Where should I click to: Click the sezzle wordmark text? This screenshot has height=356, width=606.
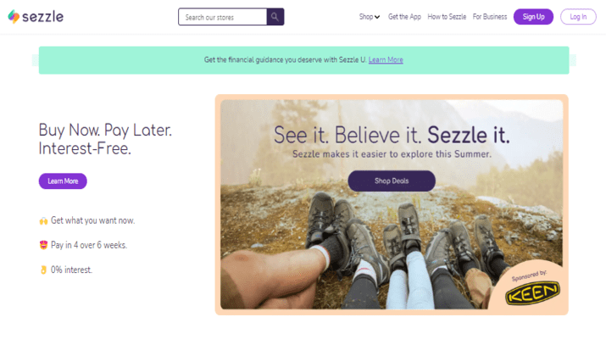[43, 17]
